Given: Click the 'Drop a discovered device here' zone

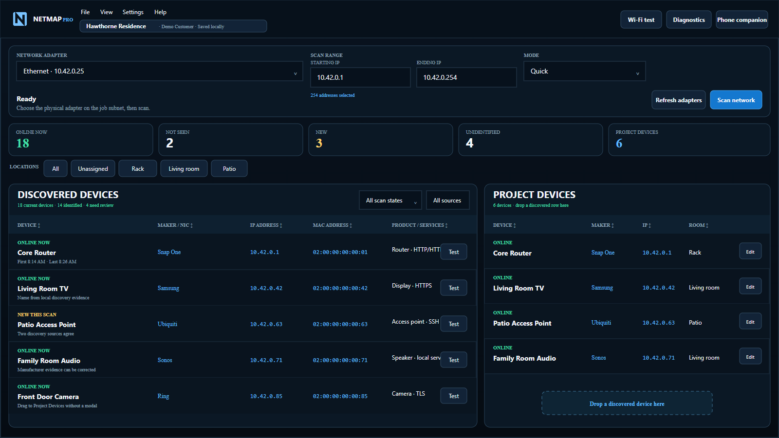Looking at the screenshot, I should 627,403.
